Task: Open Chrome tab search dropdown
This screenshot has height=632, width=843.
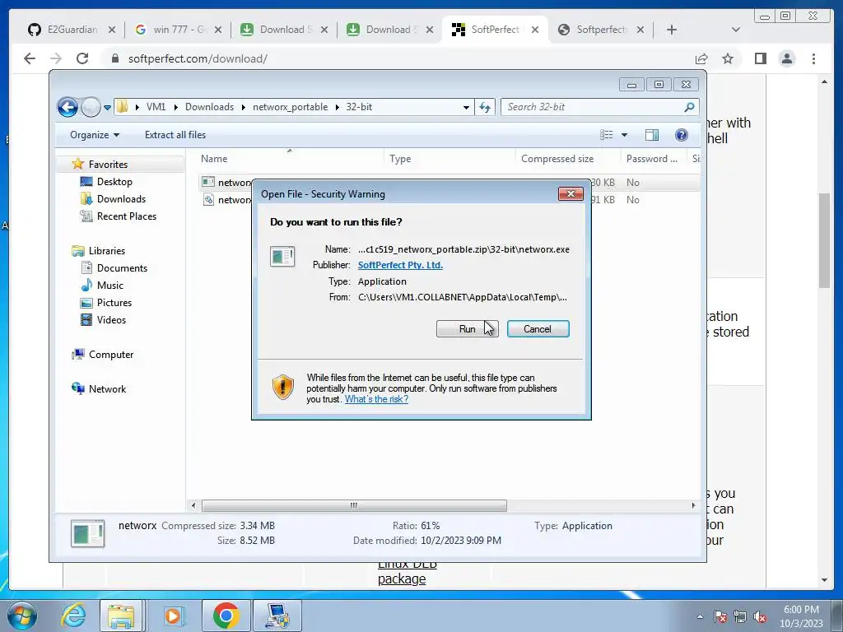Action: (x=736, y=30)
